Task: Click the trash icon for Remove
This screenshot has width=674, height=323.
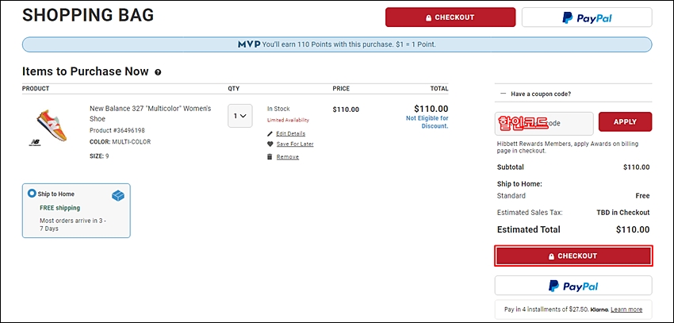Action: (270, 156)
